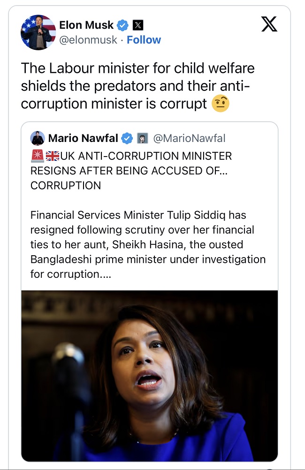Click the red siren emoji in the quoted tweet
The width and height of the screenshot is (305, 470).
(37, 156)
